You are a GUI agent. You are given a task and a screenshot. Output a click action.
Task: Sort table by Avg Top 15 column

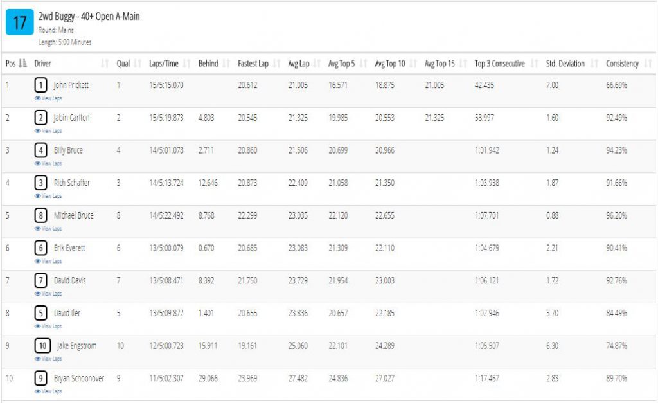pyautogui.click(x=463, y=64)
